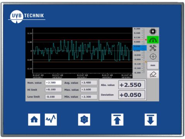This screenshot has width=185, height=139.
Task: Select the green gauge meter icon
Action: click(153, 40)
